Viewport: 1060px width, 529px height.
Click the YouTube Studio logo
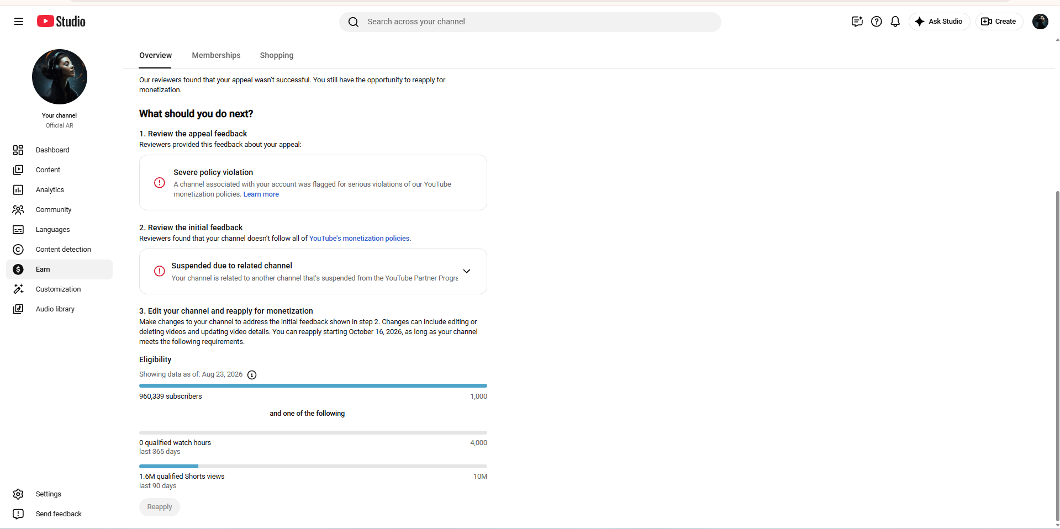coord(61,22)
